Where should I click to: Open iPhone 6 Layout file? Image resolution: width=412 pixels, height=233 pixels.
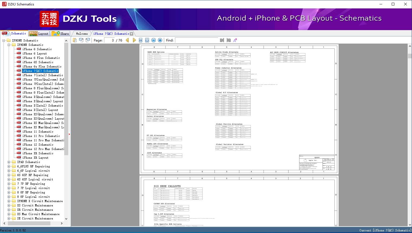pyautogui.click(x=34, y=53)
